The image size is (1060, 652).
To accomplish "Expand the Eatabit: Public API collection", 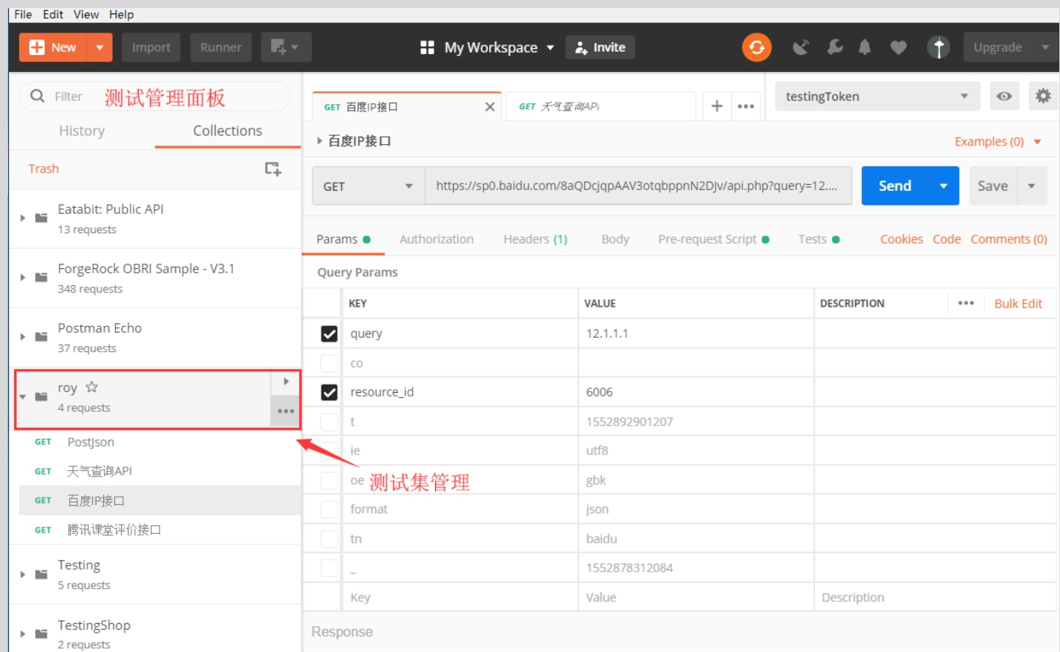I will (22, 218).
